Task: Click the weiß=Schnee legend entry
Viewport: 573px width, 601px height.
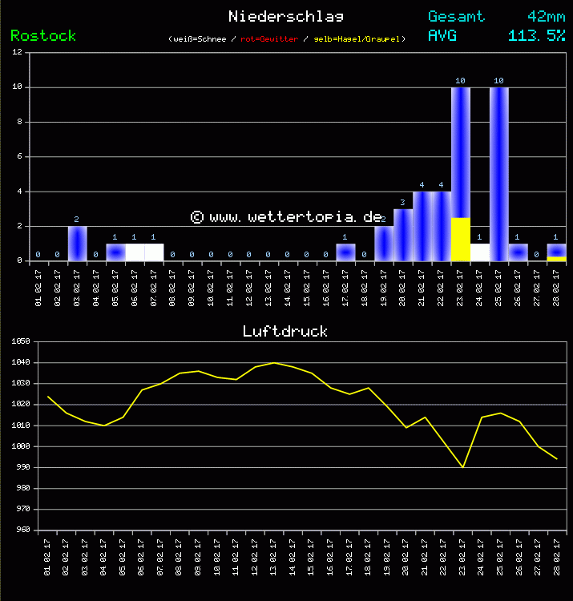Action: click(x=198, y=39)
